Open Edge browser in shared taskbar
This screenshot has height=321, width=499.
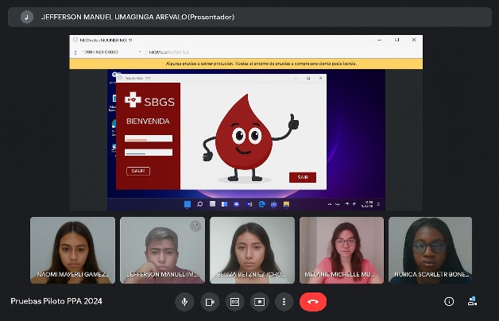click(x=261, y=204)
